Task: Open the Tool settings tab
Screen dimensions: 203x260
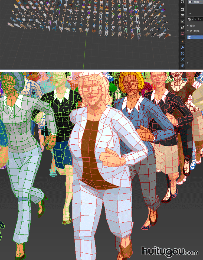Action: coord(182,2)
